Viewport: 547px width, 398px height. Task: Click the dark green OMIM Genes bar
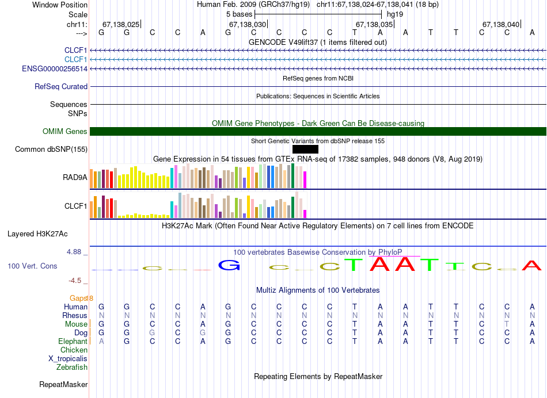coord(318,131)
